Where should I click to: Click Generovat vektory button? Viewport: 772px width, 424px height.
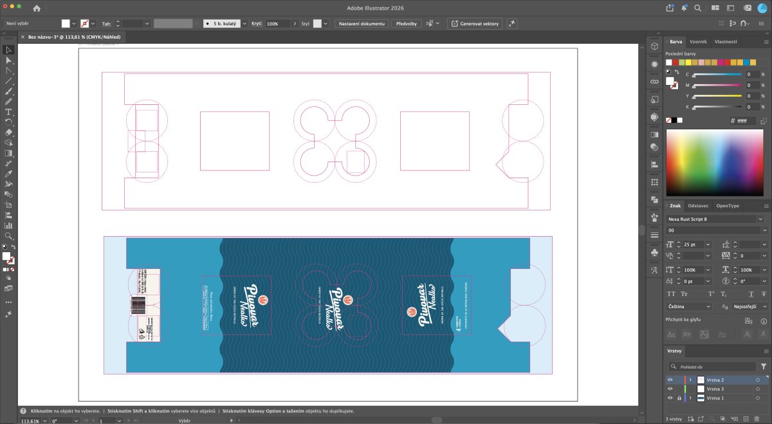tap(475, 23)
